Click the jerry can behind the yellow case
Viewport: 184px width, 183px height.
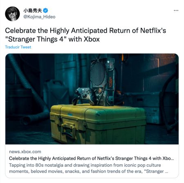pyautogui.click(x=56, y=92)
